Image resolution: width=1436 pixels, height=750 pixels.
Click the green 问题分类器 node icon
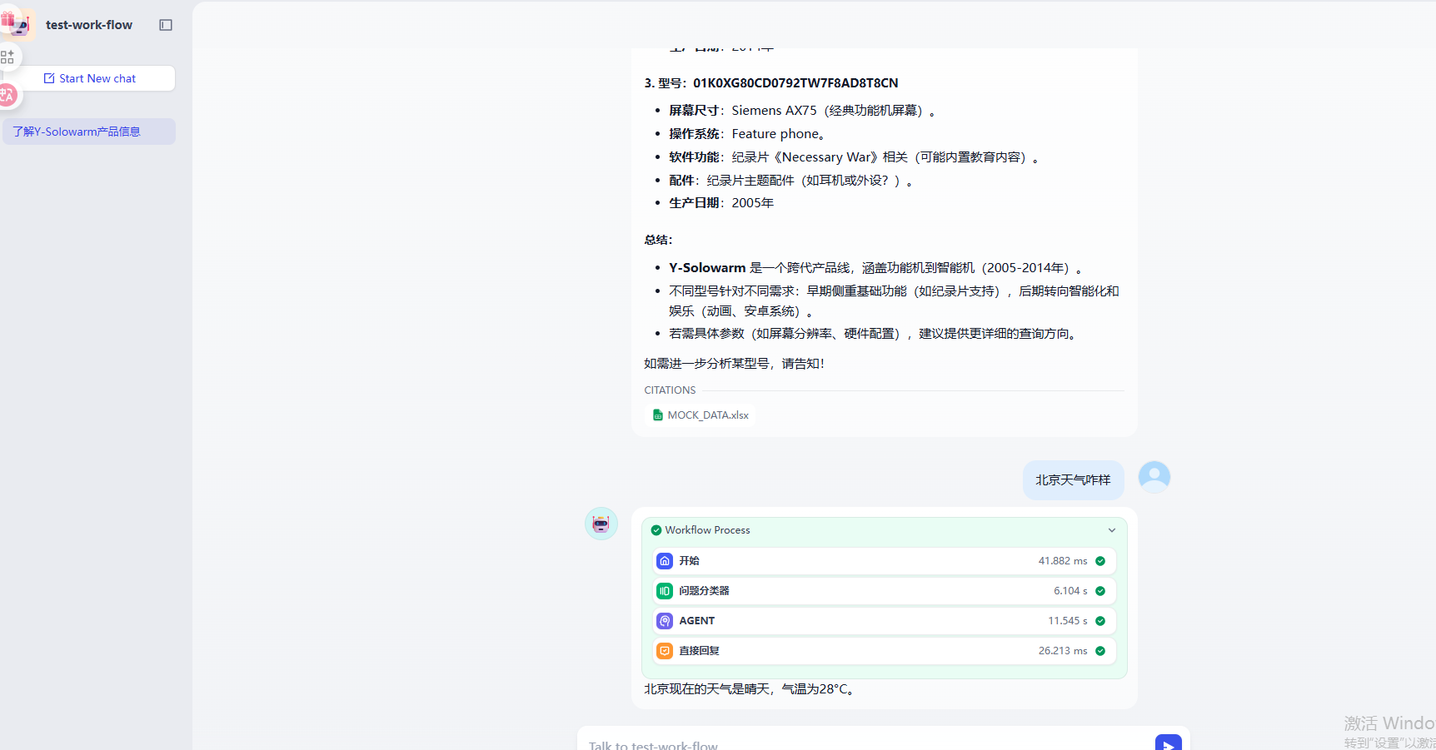[x=665, y=591]
